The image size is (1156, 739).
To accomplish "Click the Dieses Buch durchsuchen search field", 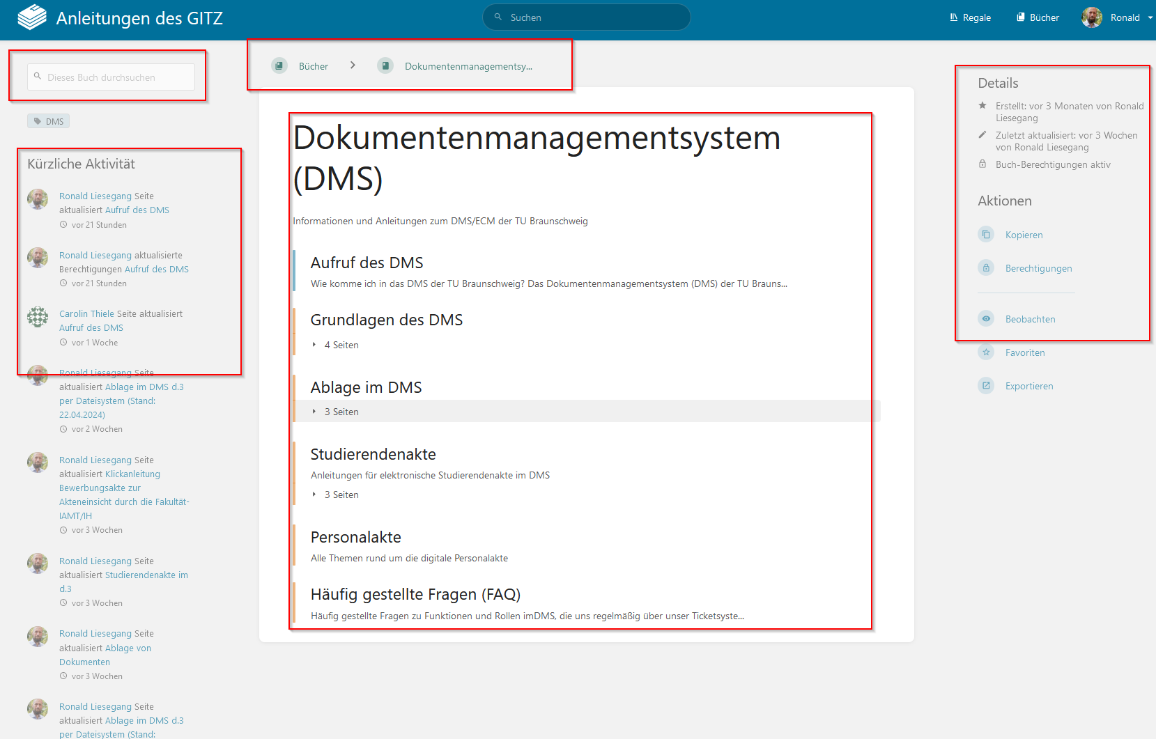I will 110,77.
